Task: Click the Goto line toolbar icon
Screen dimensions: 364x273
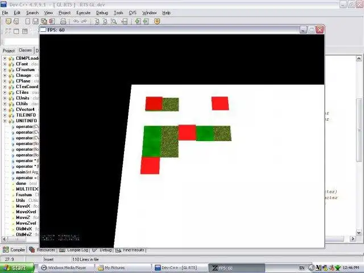Action: pos(125,22)
